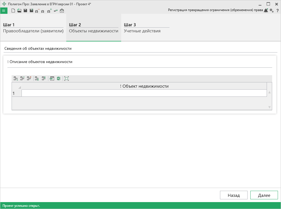Open notifications bell icon
This screenshot has height=209, width=281.
tap(266, 11)
